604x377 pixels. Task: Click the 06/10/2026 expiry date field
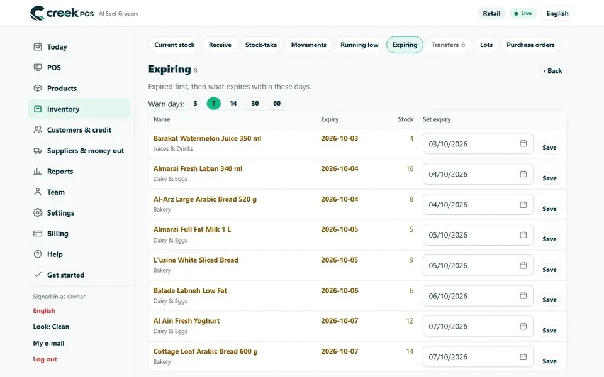coord(478,296)
